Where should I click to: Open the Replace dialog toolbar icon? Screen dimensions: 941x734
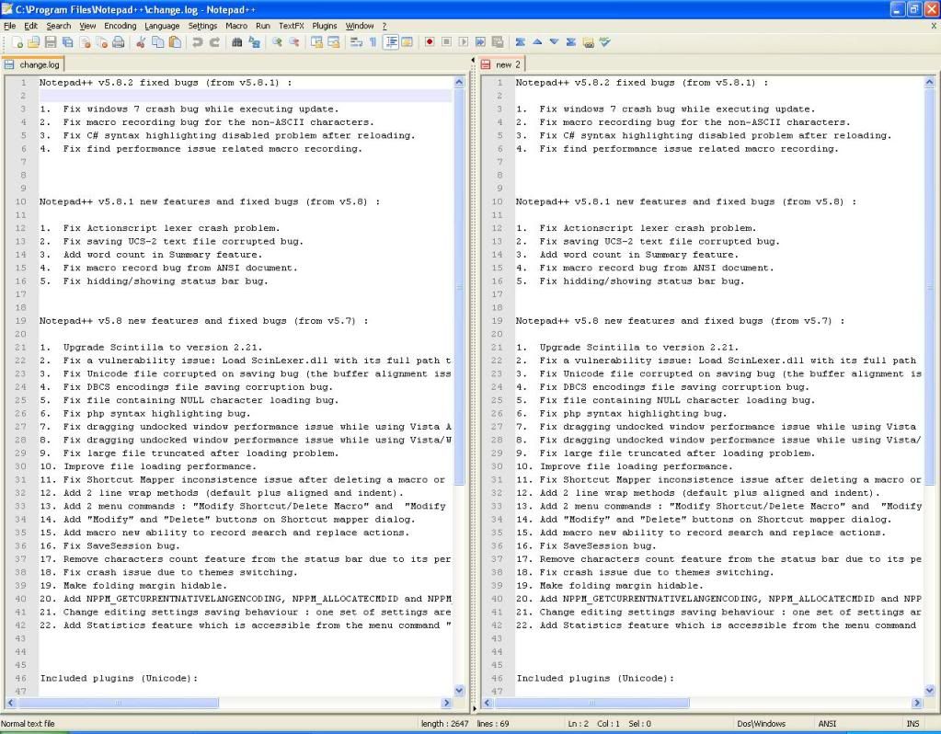254,42
